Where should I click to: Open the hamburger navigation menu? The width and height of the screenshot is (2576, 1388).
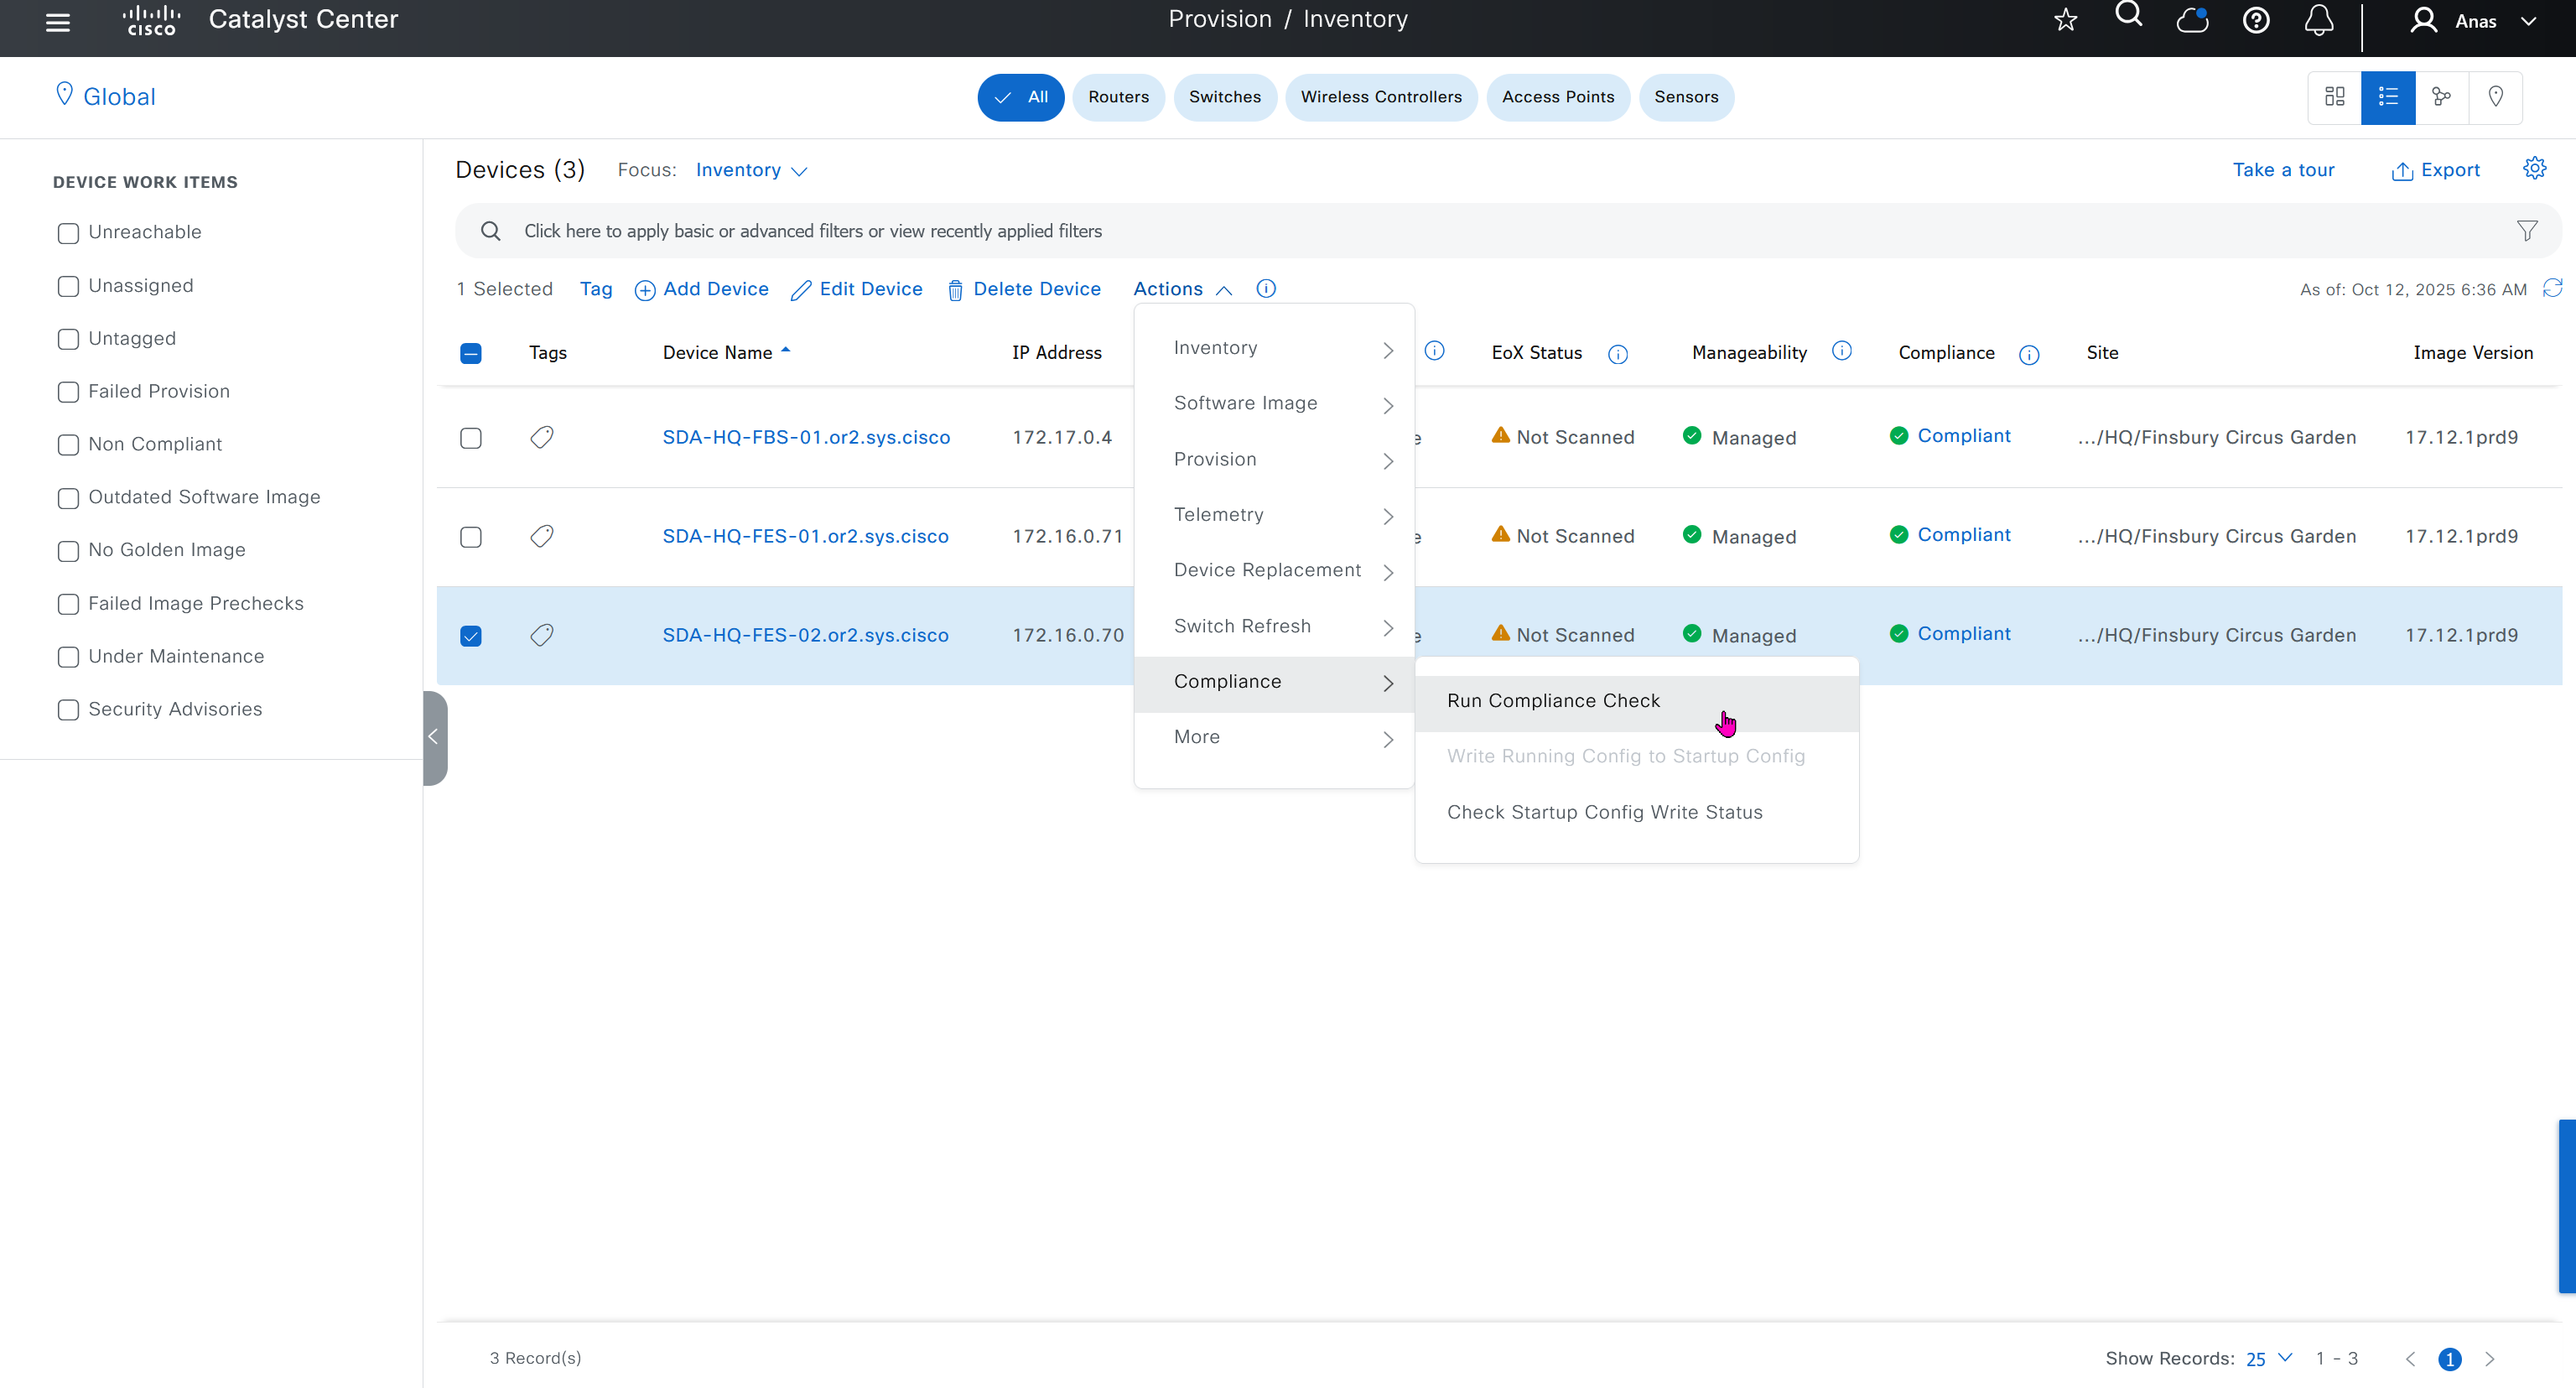pos(58,21)
